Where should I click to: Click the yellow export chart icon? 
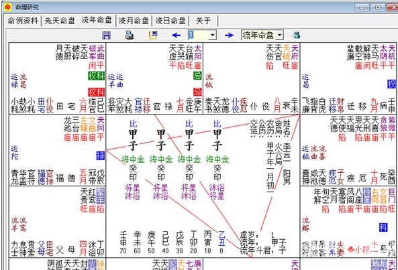153,35
